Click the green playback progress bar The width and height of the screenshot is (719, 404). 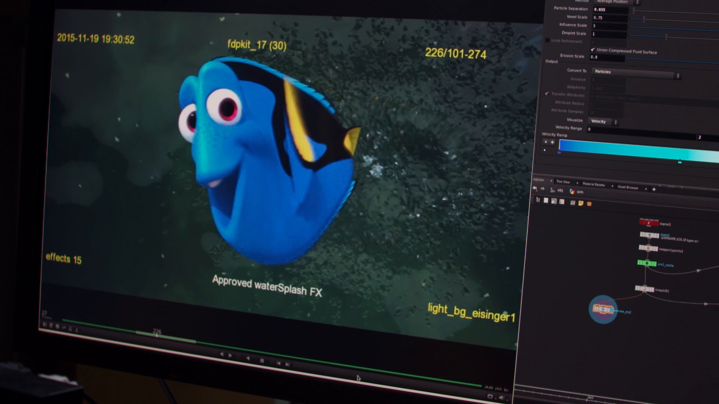pyautogui.click(x=271, y=353)
